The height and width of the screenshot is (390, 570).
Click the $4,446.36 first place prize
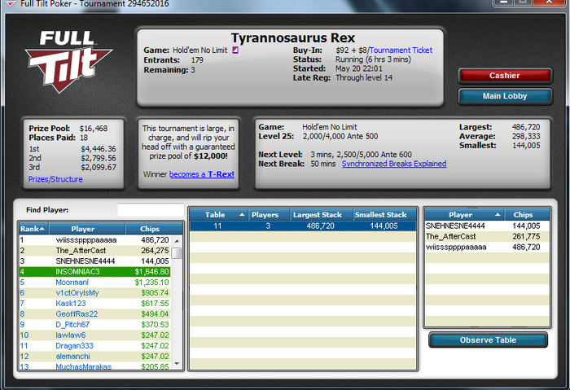99,149
